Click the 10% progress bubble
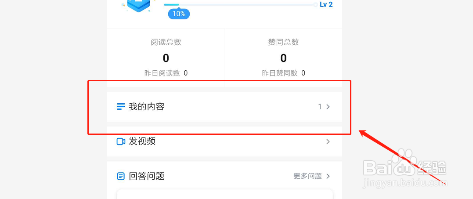Viewport: 473px width, 199px height. click(179, 14)
